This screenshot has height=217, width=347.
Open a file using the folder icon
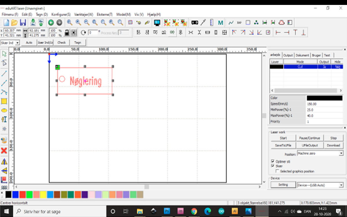point(14,22)
